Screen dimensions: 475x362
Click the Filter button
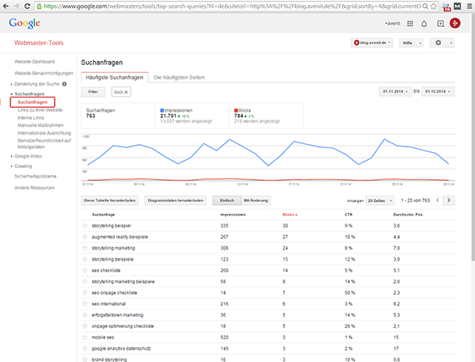[x=93, y=92]
